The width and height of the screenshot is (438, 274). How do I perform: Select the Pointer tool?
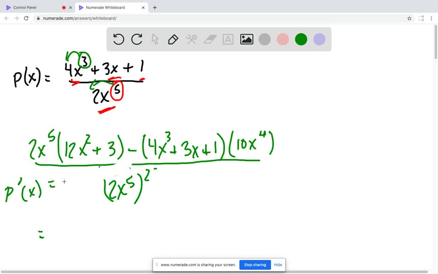pos(154,39)
